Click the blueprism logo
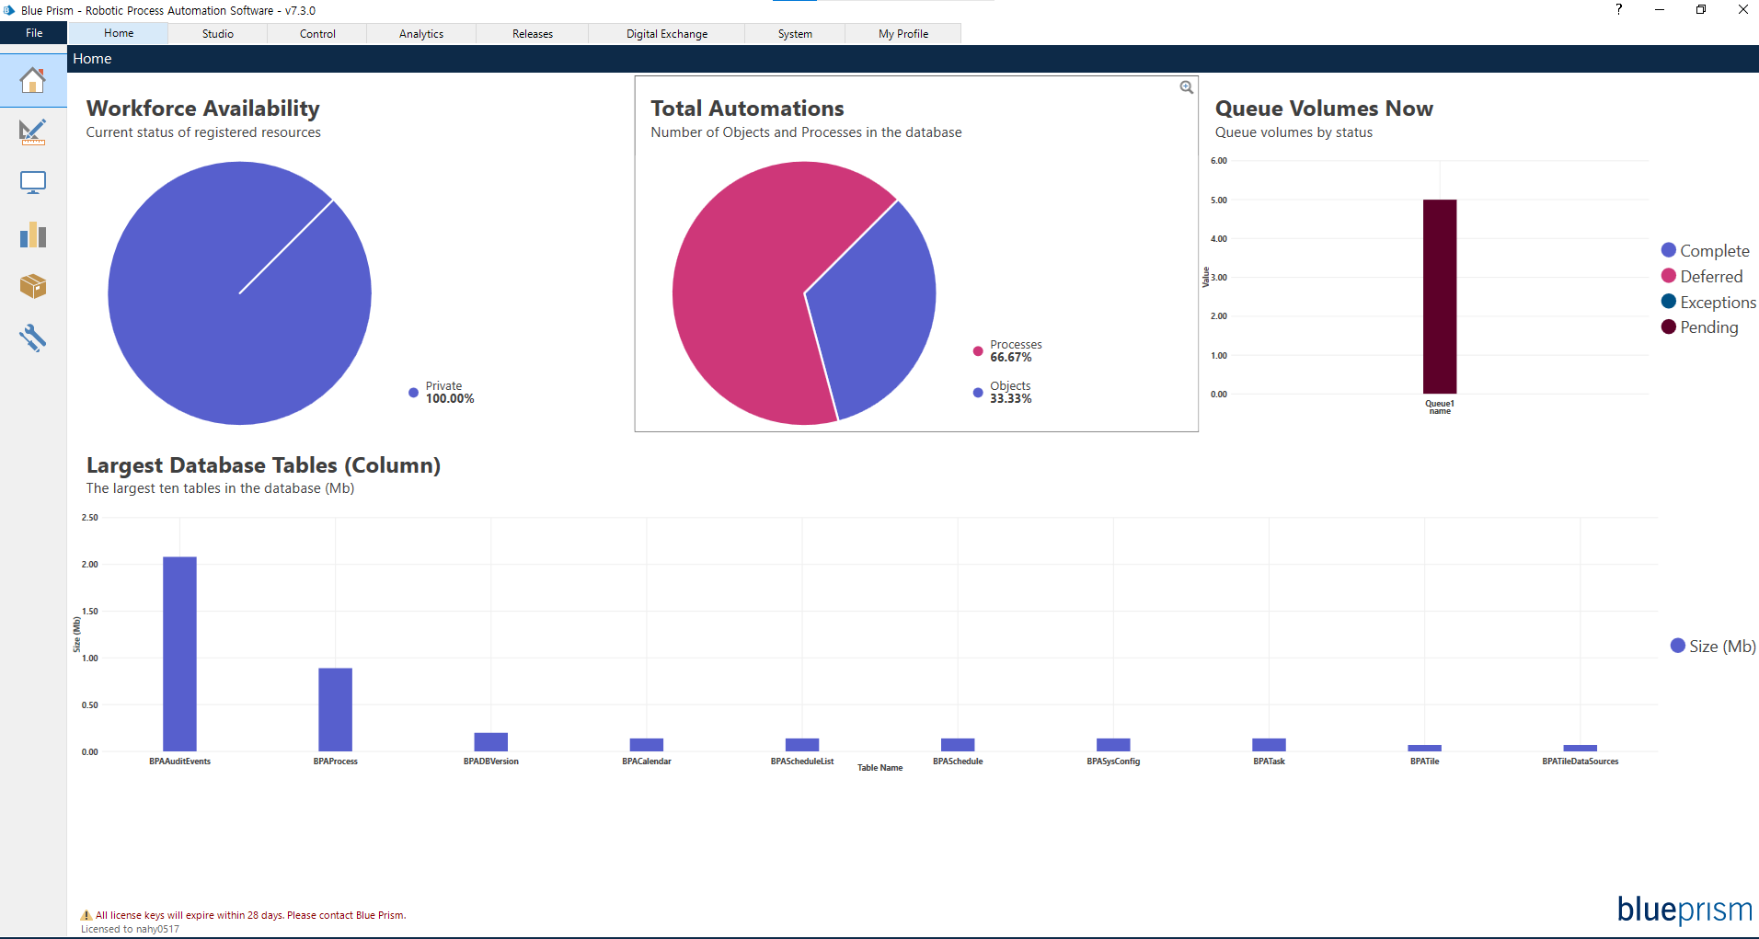1759x939 pixels. point(1684,910)
